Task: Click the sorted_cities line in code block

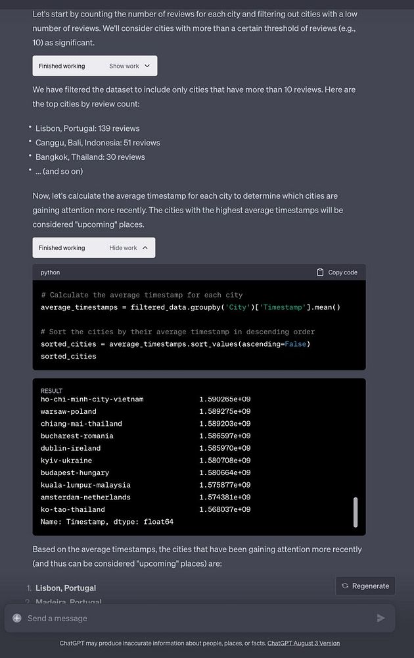Action: 68,356
